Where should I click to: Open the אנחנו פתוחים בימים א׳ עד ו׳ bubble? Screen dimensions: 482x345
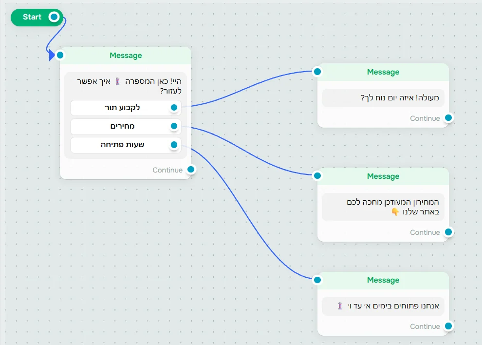coord(383,306)
